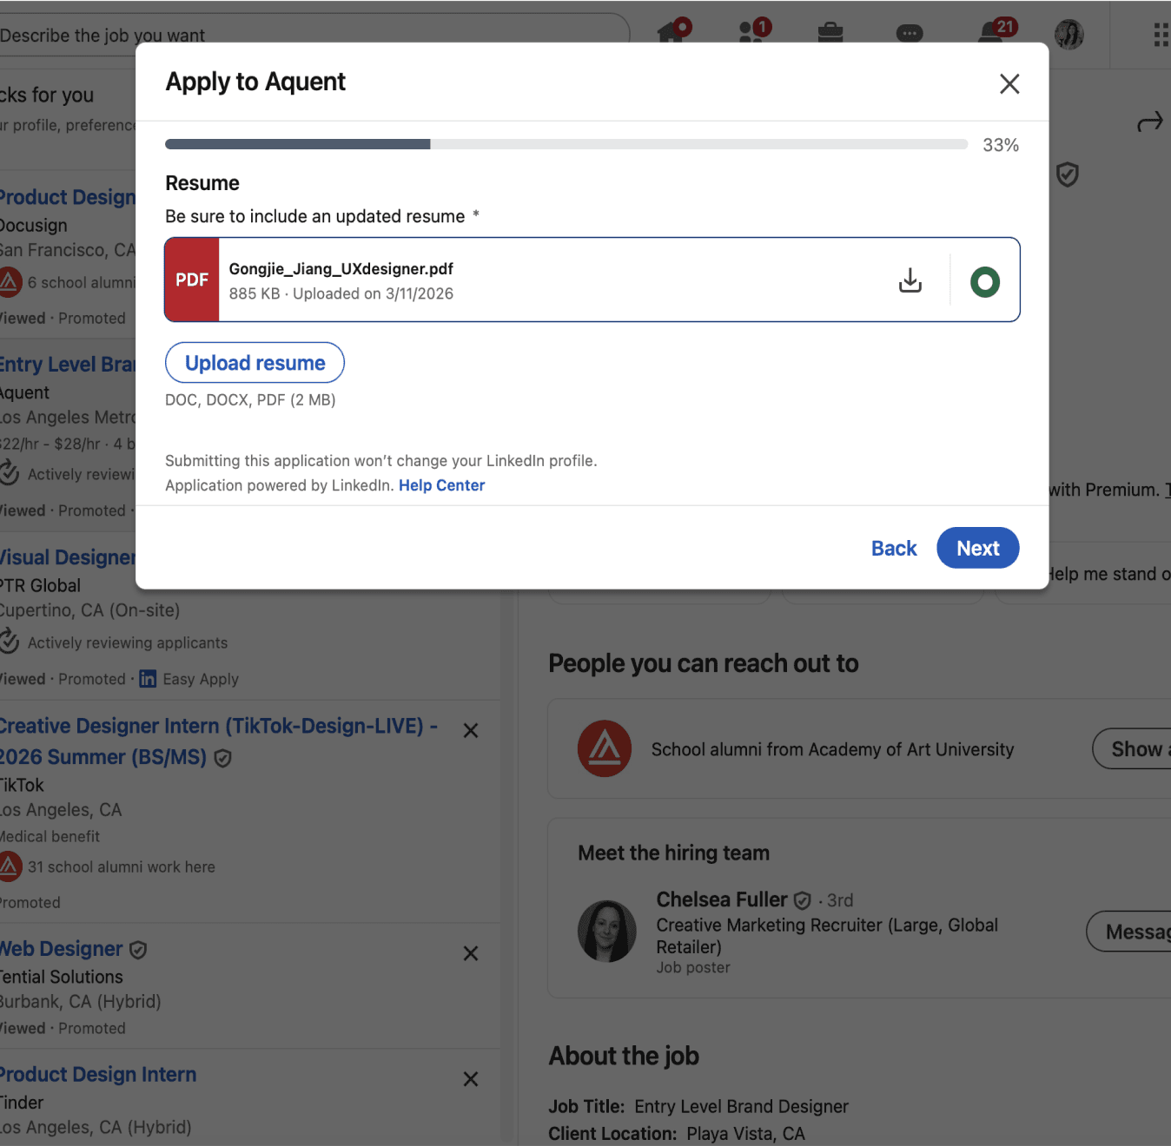The width and height of the screenshot is (1171, 1146).
Task: Open the apps grid icon
Action: click(x=1161, y=35)
